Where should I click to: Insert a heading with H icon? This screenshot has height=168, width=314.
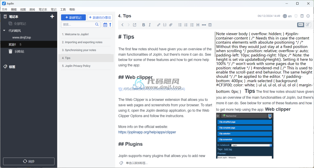[x=198, y=25]
